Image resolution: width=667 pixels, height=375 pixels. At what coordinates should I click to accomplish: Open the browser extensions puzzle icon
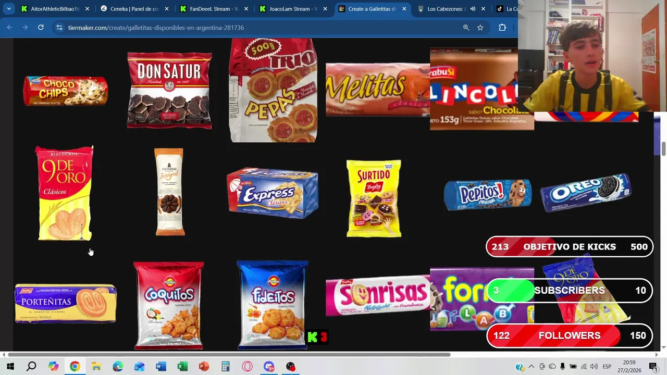pyautogui.click(x=502, y=28)
